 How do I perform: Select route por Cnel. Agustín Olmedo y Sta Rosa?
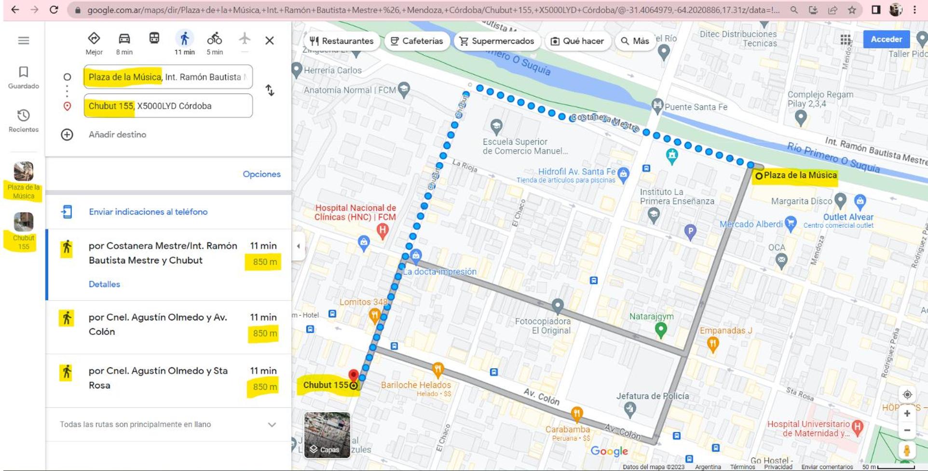(169, 381)
